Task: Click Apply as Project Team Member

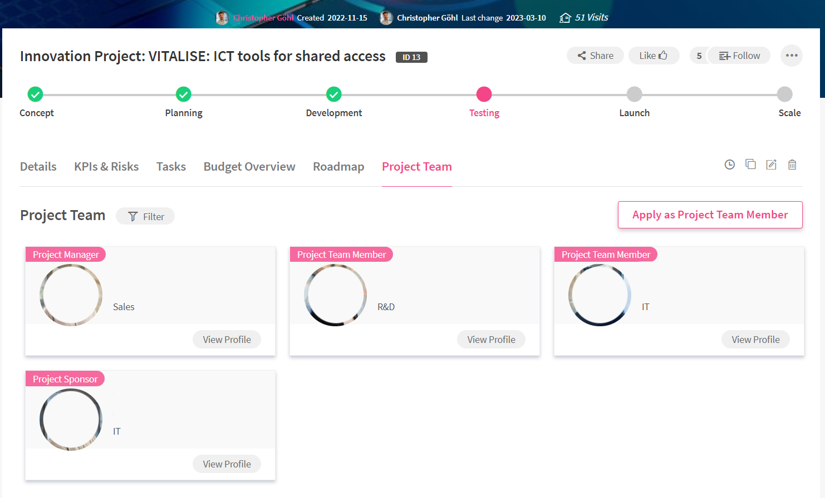Action: click(710, 215)
